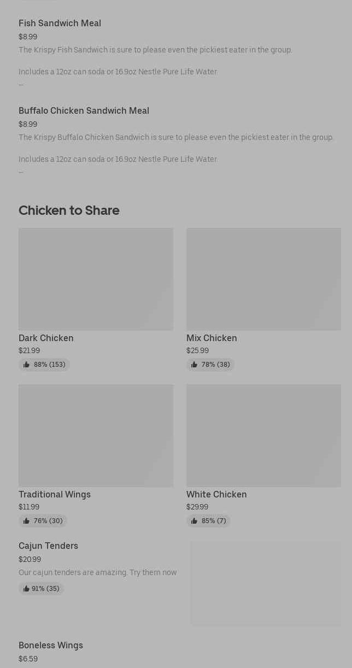Open the Traditional Wings product image
352x668 pixels.
click(96, 435)
